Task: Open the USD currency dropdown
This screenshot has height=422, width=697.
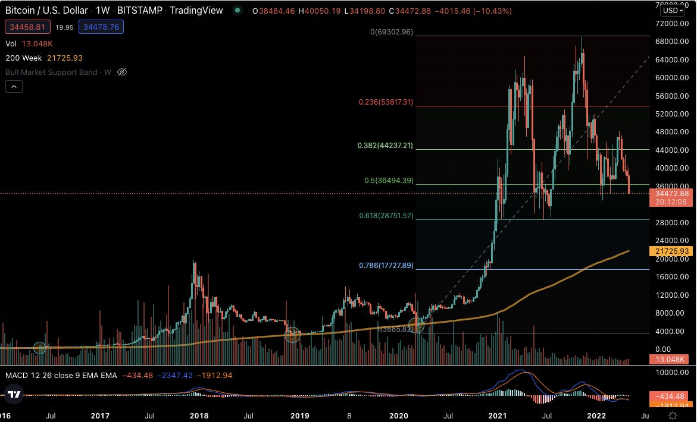Action: click(x=673, y=10)
